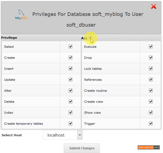Uncheck the Create routine checkbox
This screenshot has height=153, width=163.
click(151, 91)
